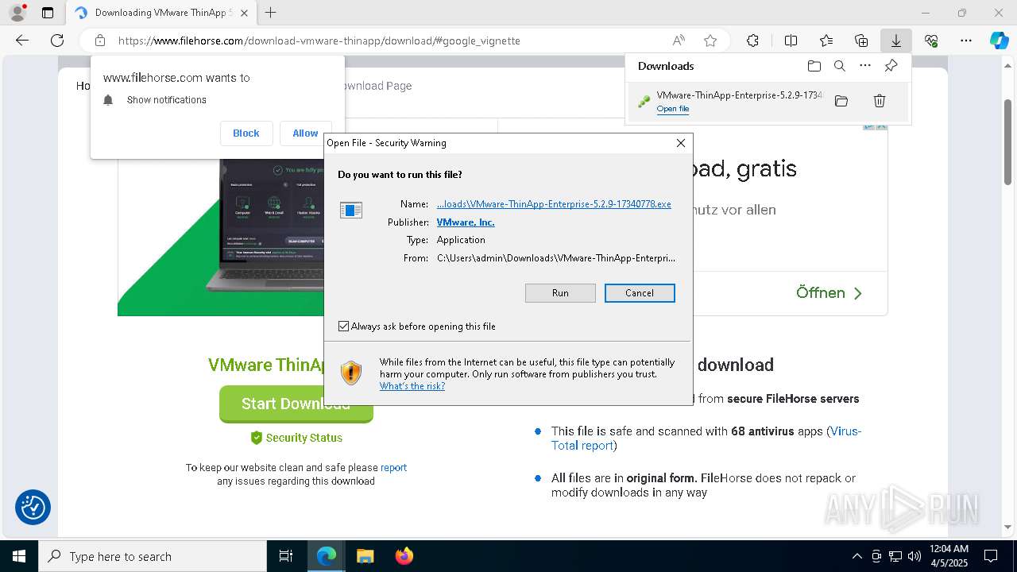Open Task View on the taskbar
The height and width of the screenshot is (572, 1017).
(x=287, y=556)
